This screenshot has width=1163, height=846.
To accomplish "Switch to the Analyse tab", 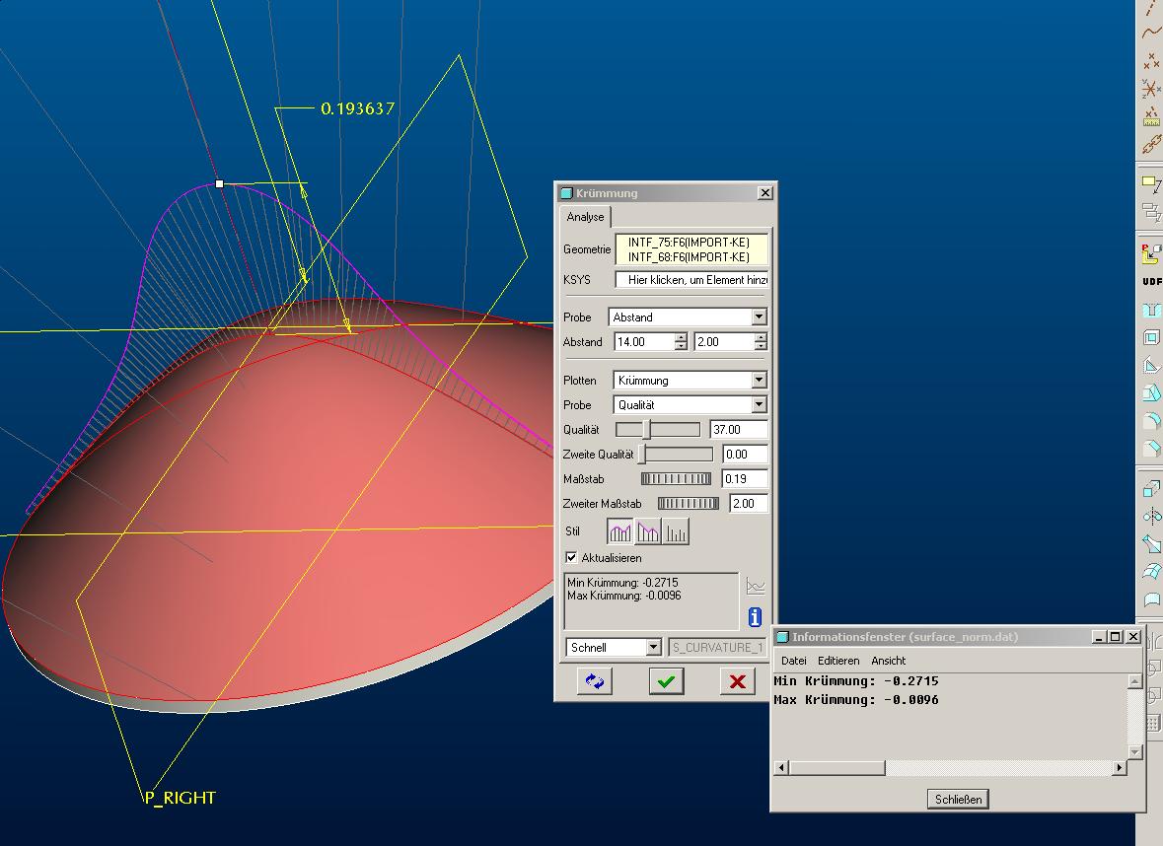I will [x=585, y=217].
